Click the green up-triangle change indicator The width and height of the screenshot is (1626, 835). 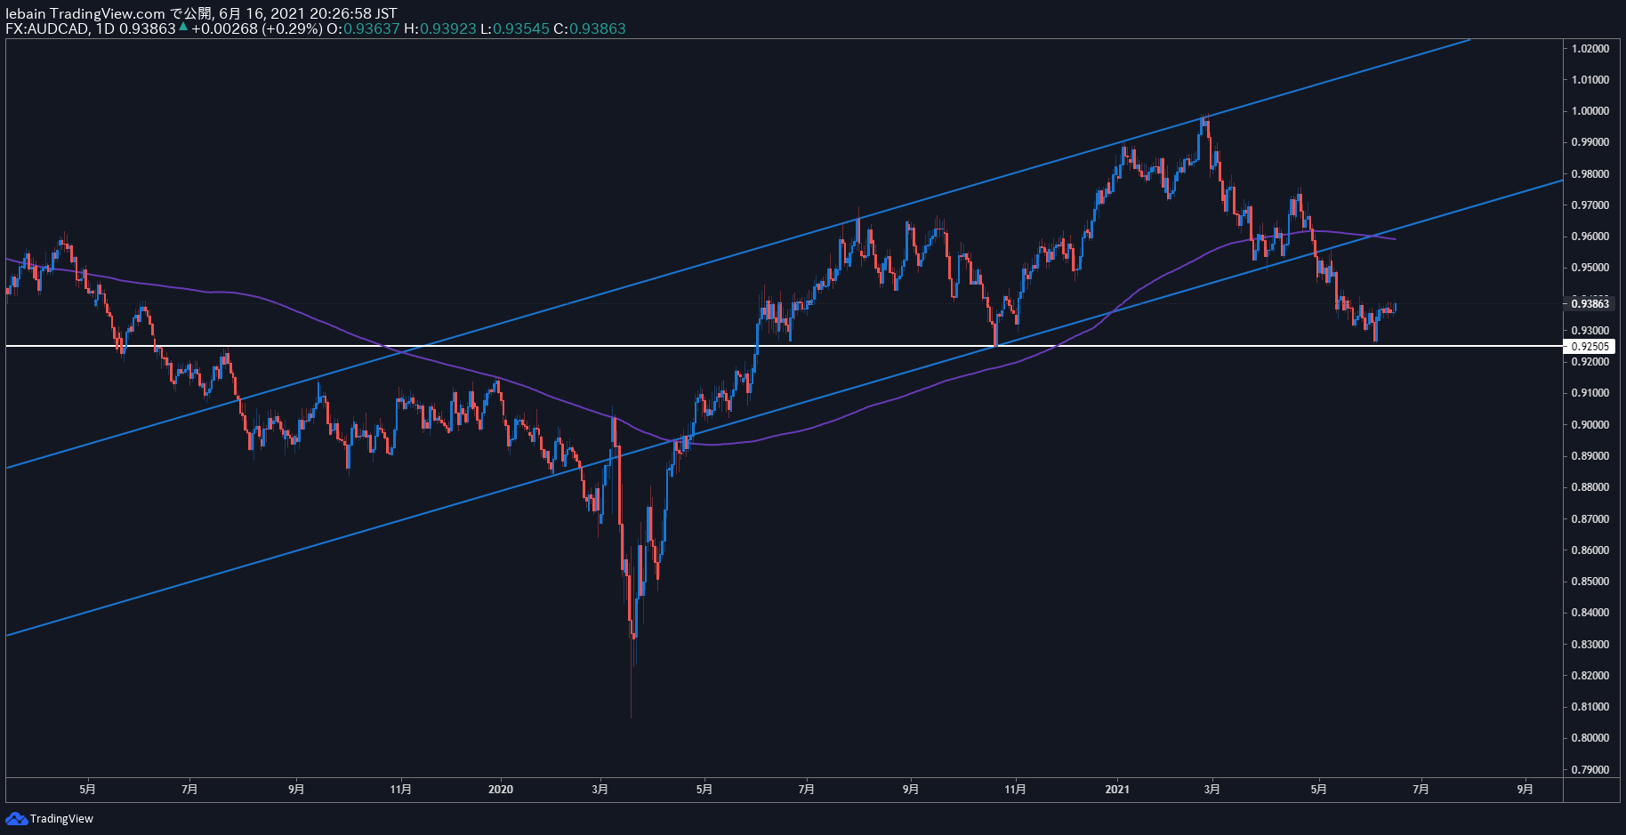click(183, 27)
